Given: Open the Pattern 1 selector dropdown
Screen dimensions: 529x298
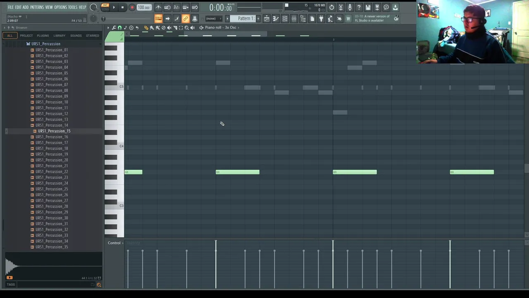Looking at the screenshot, I should click(x=245, y=19).
